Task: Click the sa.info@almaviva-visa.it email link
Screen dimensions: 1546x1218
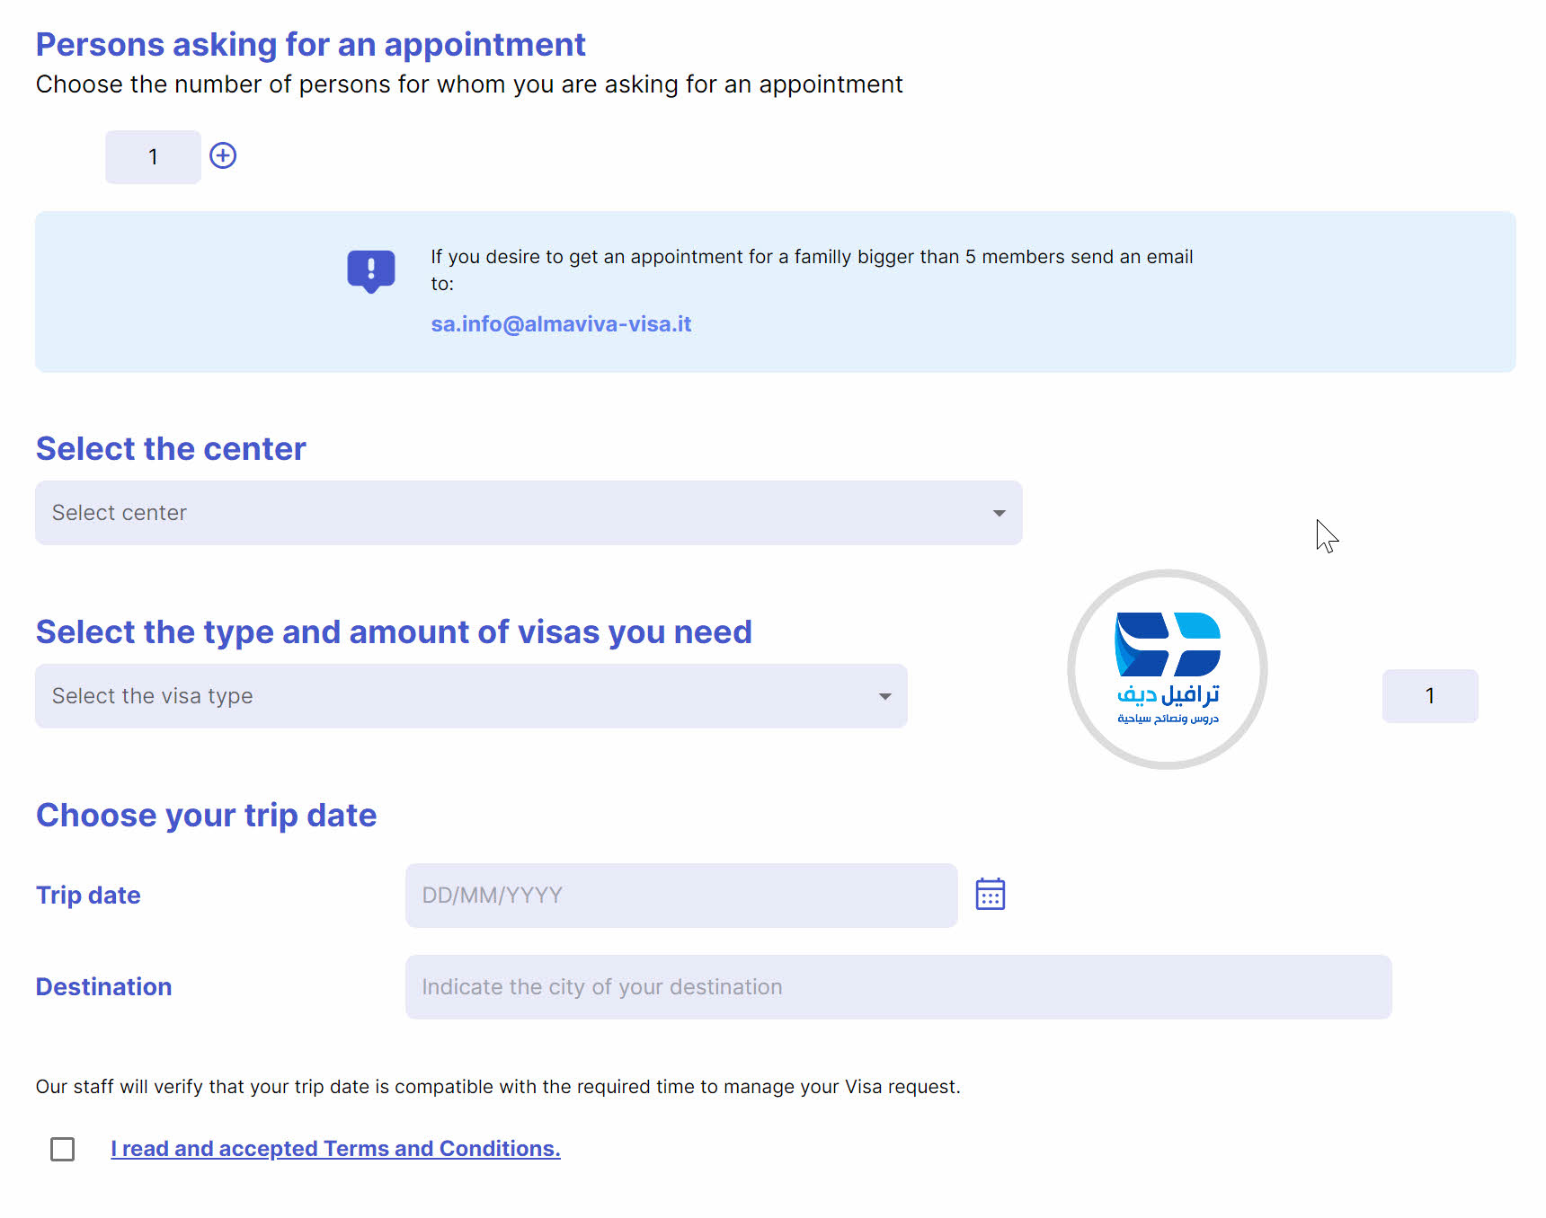Action: click(561, 324)
